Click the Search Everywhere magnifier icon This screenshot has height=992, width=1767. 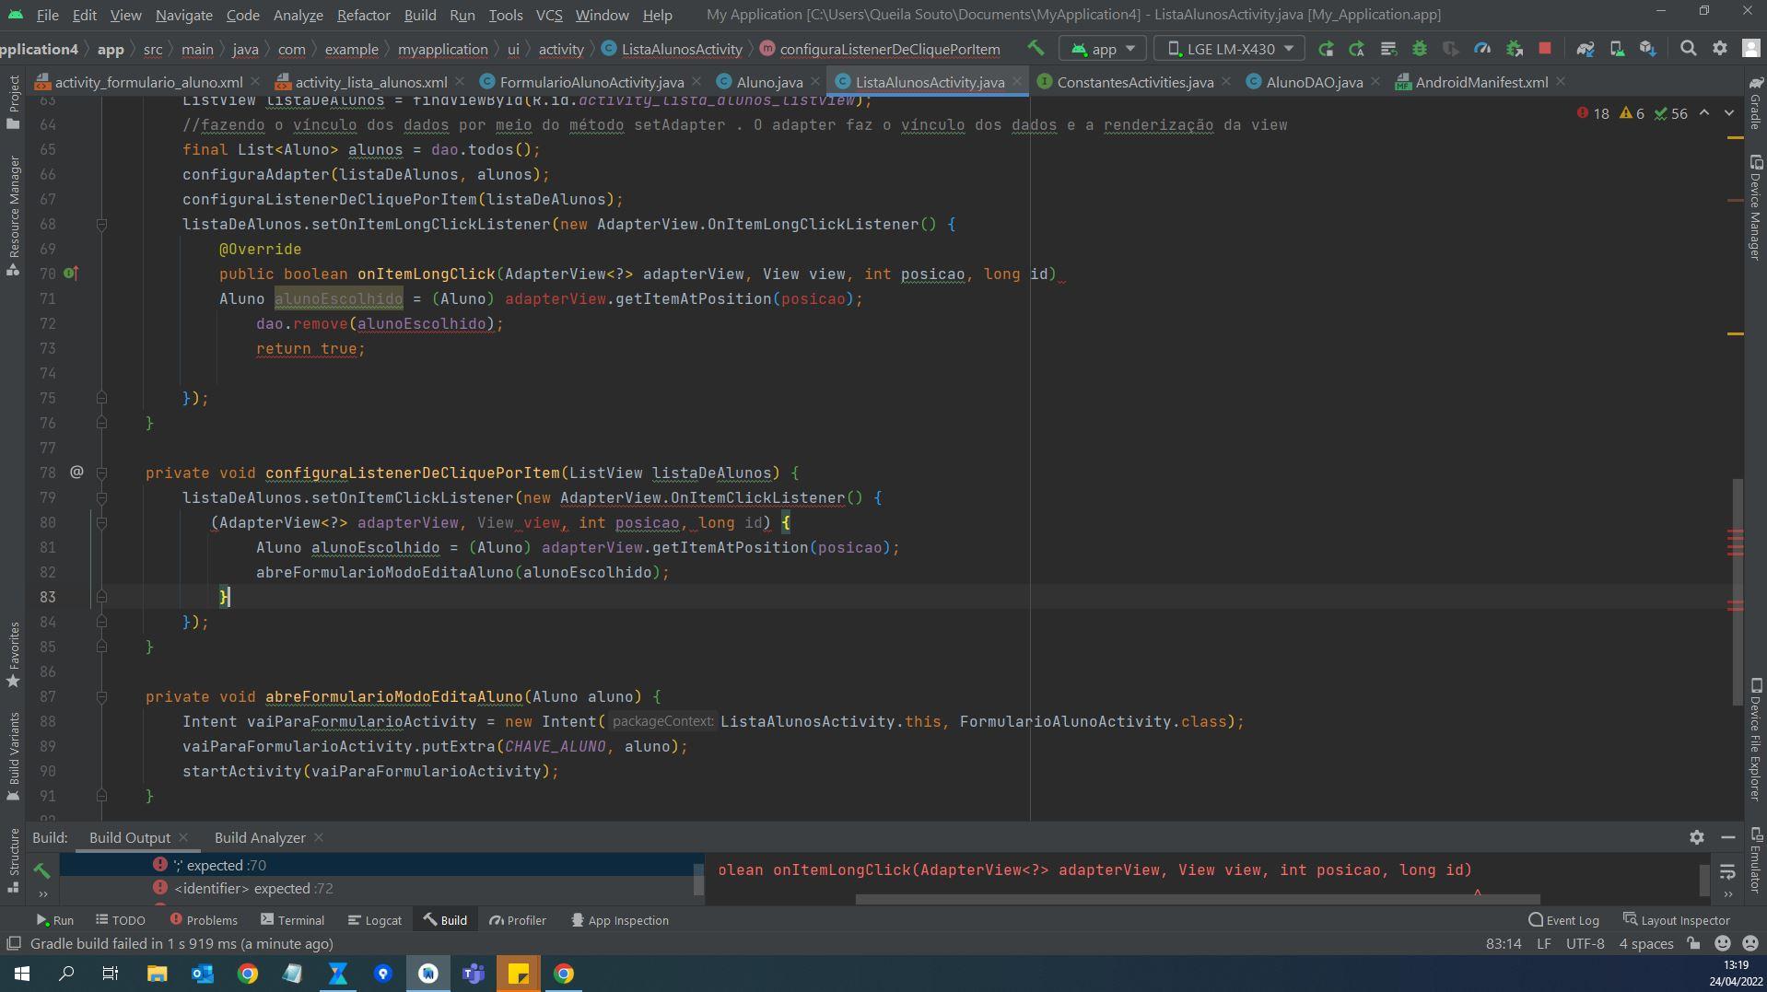(1688, 49)
